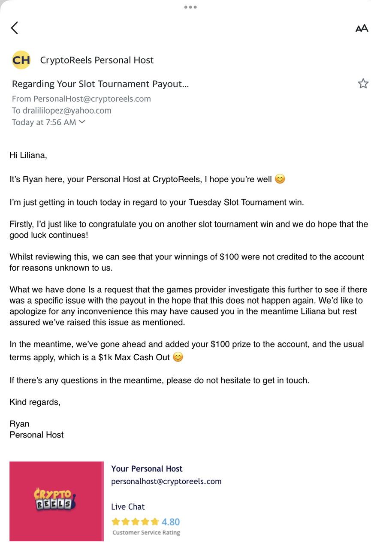371x549 pixels.
Task: Tap the recipient dralililopez@yahoo.com address
Action: [x=61, y=110]
